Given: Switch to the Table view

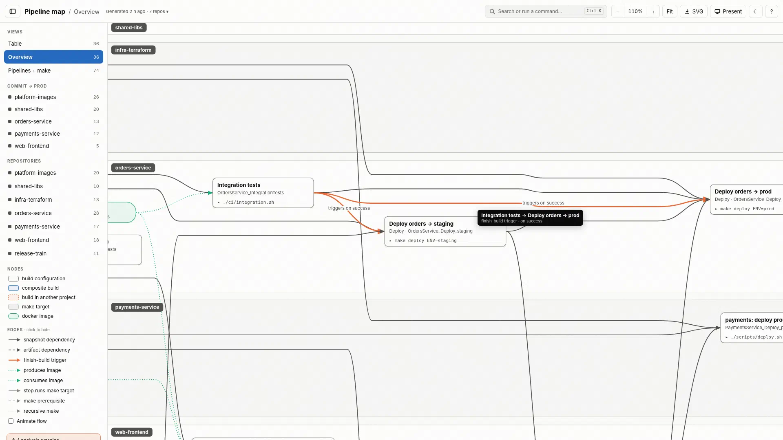Looking at the screenshot, I should (53, 44).
